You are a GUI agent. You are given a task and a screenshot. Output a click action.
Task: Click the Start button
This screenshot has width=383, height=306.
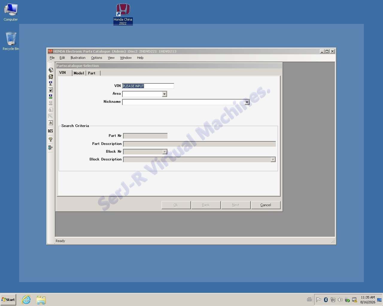tap(8, 300)
